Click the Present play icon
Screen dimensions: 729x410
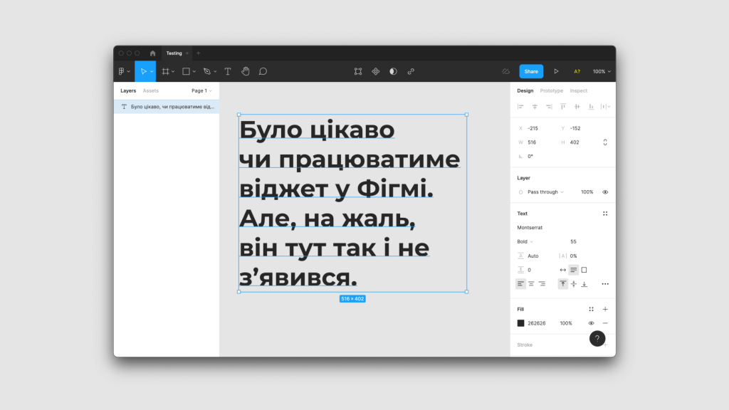pyautogui.click(x=556, y=71)
